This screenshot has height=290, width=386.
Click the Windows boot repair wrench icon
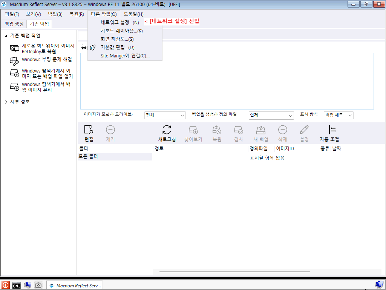click(15, 61)
